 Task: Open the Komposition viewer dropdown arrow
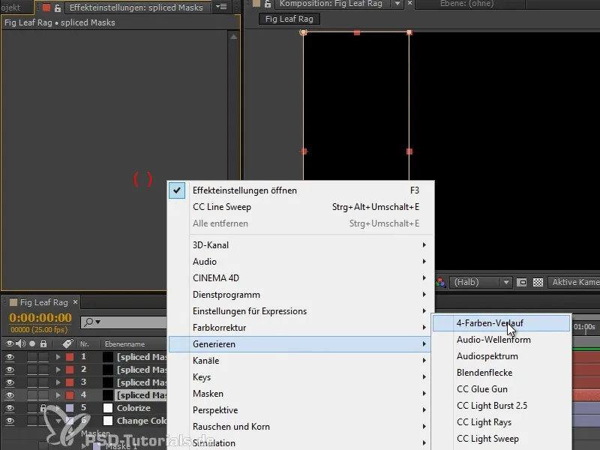(397, 4)
